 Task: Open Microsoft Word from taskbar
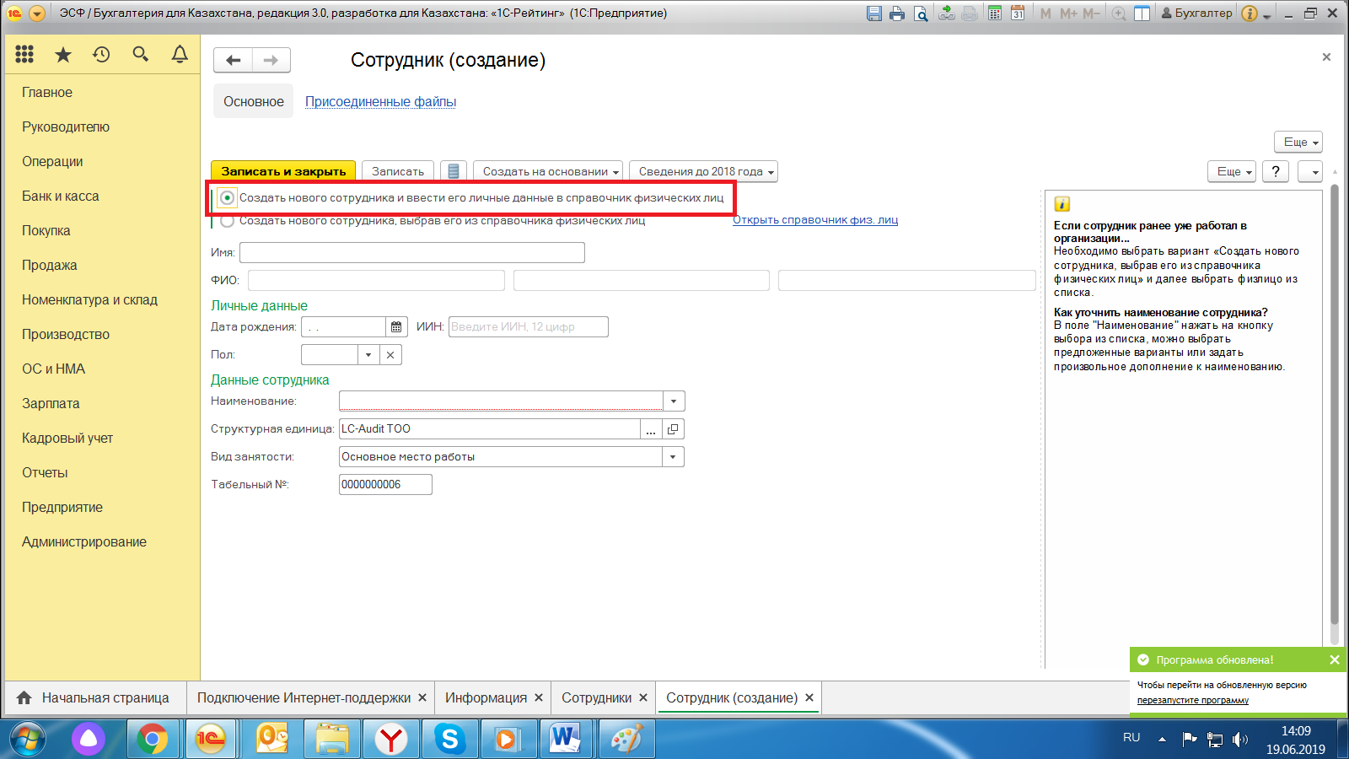click(566, 739)
